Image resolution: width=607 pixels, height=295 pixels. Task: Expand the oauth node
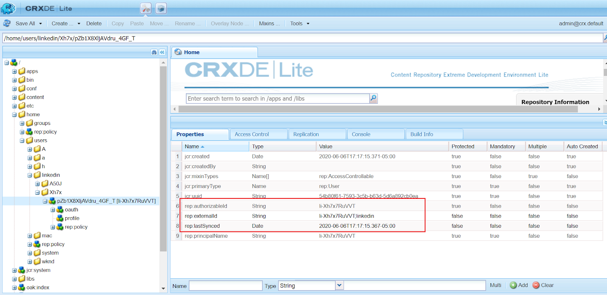pyautogui.click(x=53, y=210)
